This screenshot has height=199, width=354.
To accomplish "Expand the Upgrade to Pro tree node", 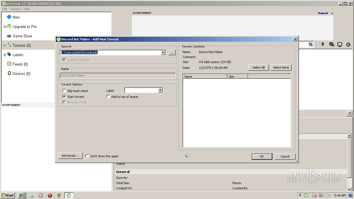I will tap(5, 27).
